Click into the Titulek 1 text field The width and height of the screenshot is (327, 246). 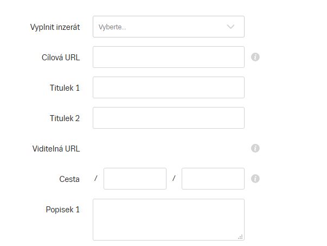tap(169, 87)
